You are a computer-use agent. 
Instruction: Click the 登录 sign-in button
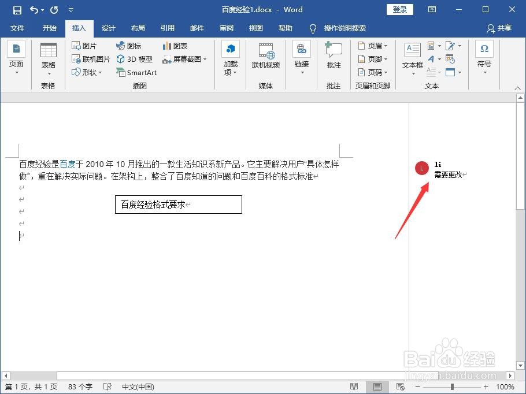click(399, 9)
